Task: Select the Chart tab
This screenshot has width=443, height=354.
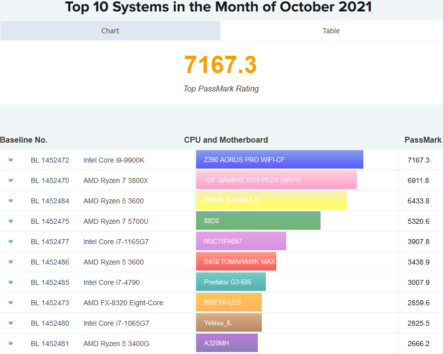Action: (x=110, y=31)
